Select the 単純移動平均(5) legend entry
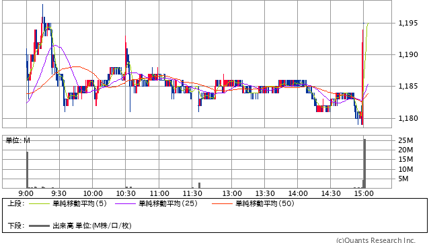 [79, 203]
